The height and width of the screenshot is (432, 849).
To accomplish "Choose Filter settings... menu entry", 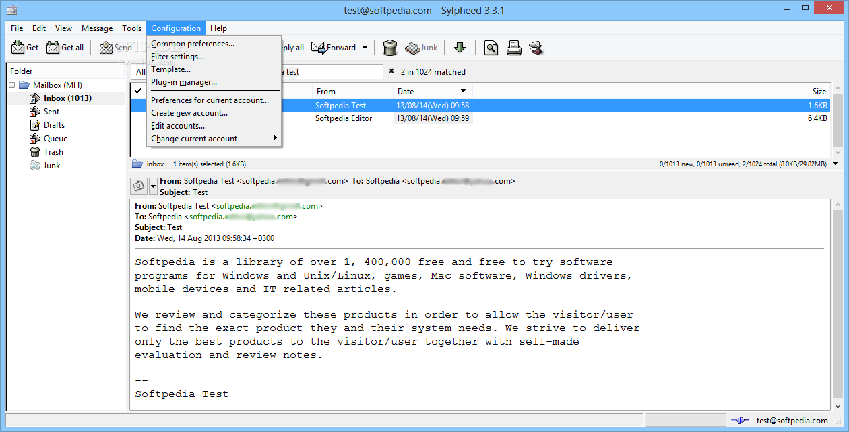I will tap(214, 57).
